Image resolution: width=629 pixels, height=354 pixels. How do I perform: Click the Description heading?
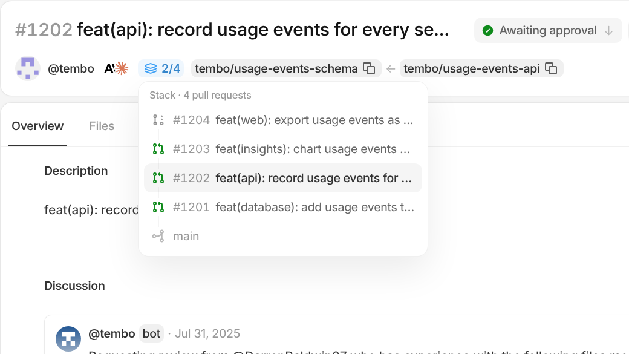[76, 171]
